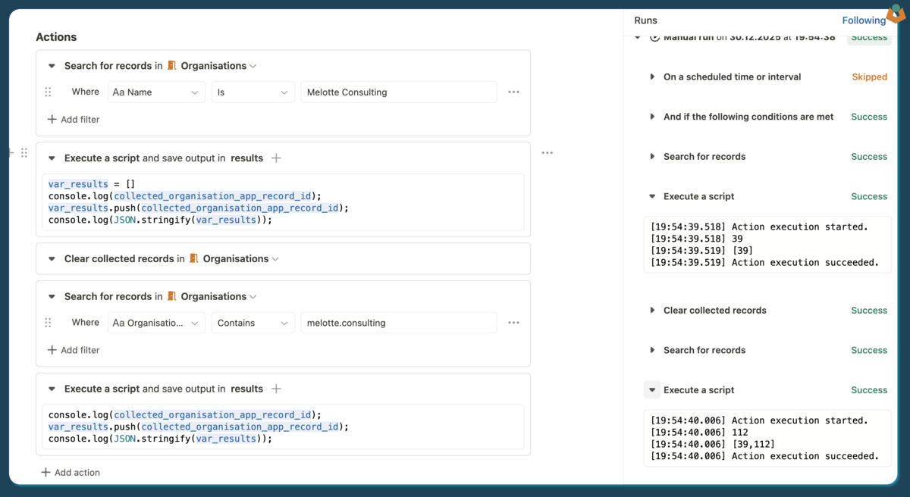Screen dimensions: 910x497
Task: Click the Add action button
Action: [x=71, y=473]
